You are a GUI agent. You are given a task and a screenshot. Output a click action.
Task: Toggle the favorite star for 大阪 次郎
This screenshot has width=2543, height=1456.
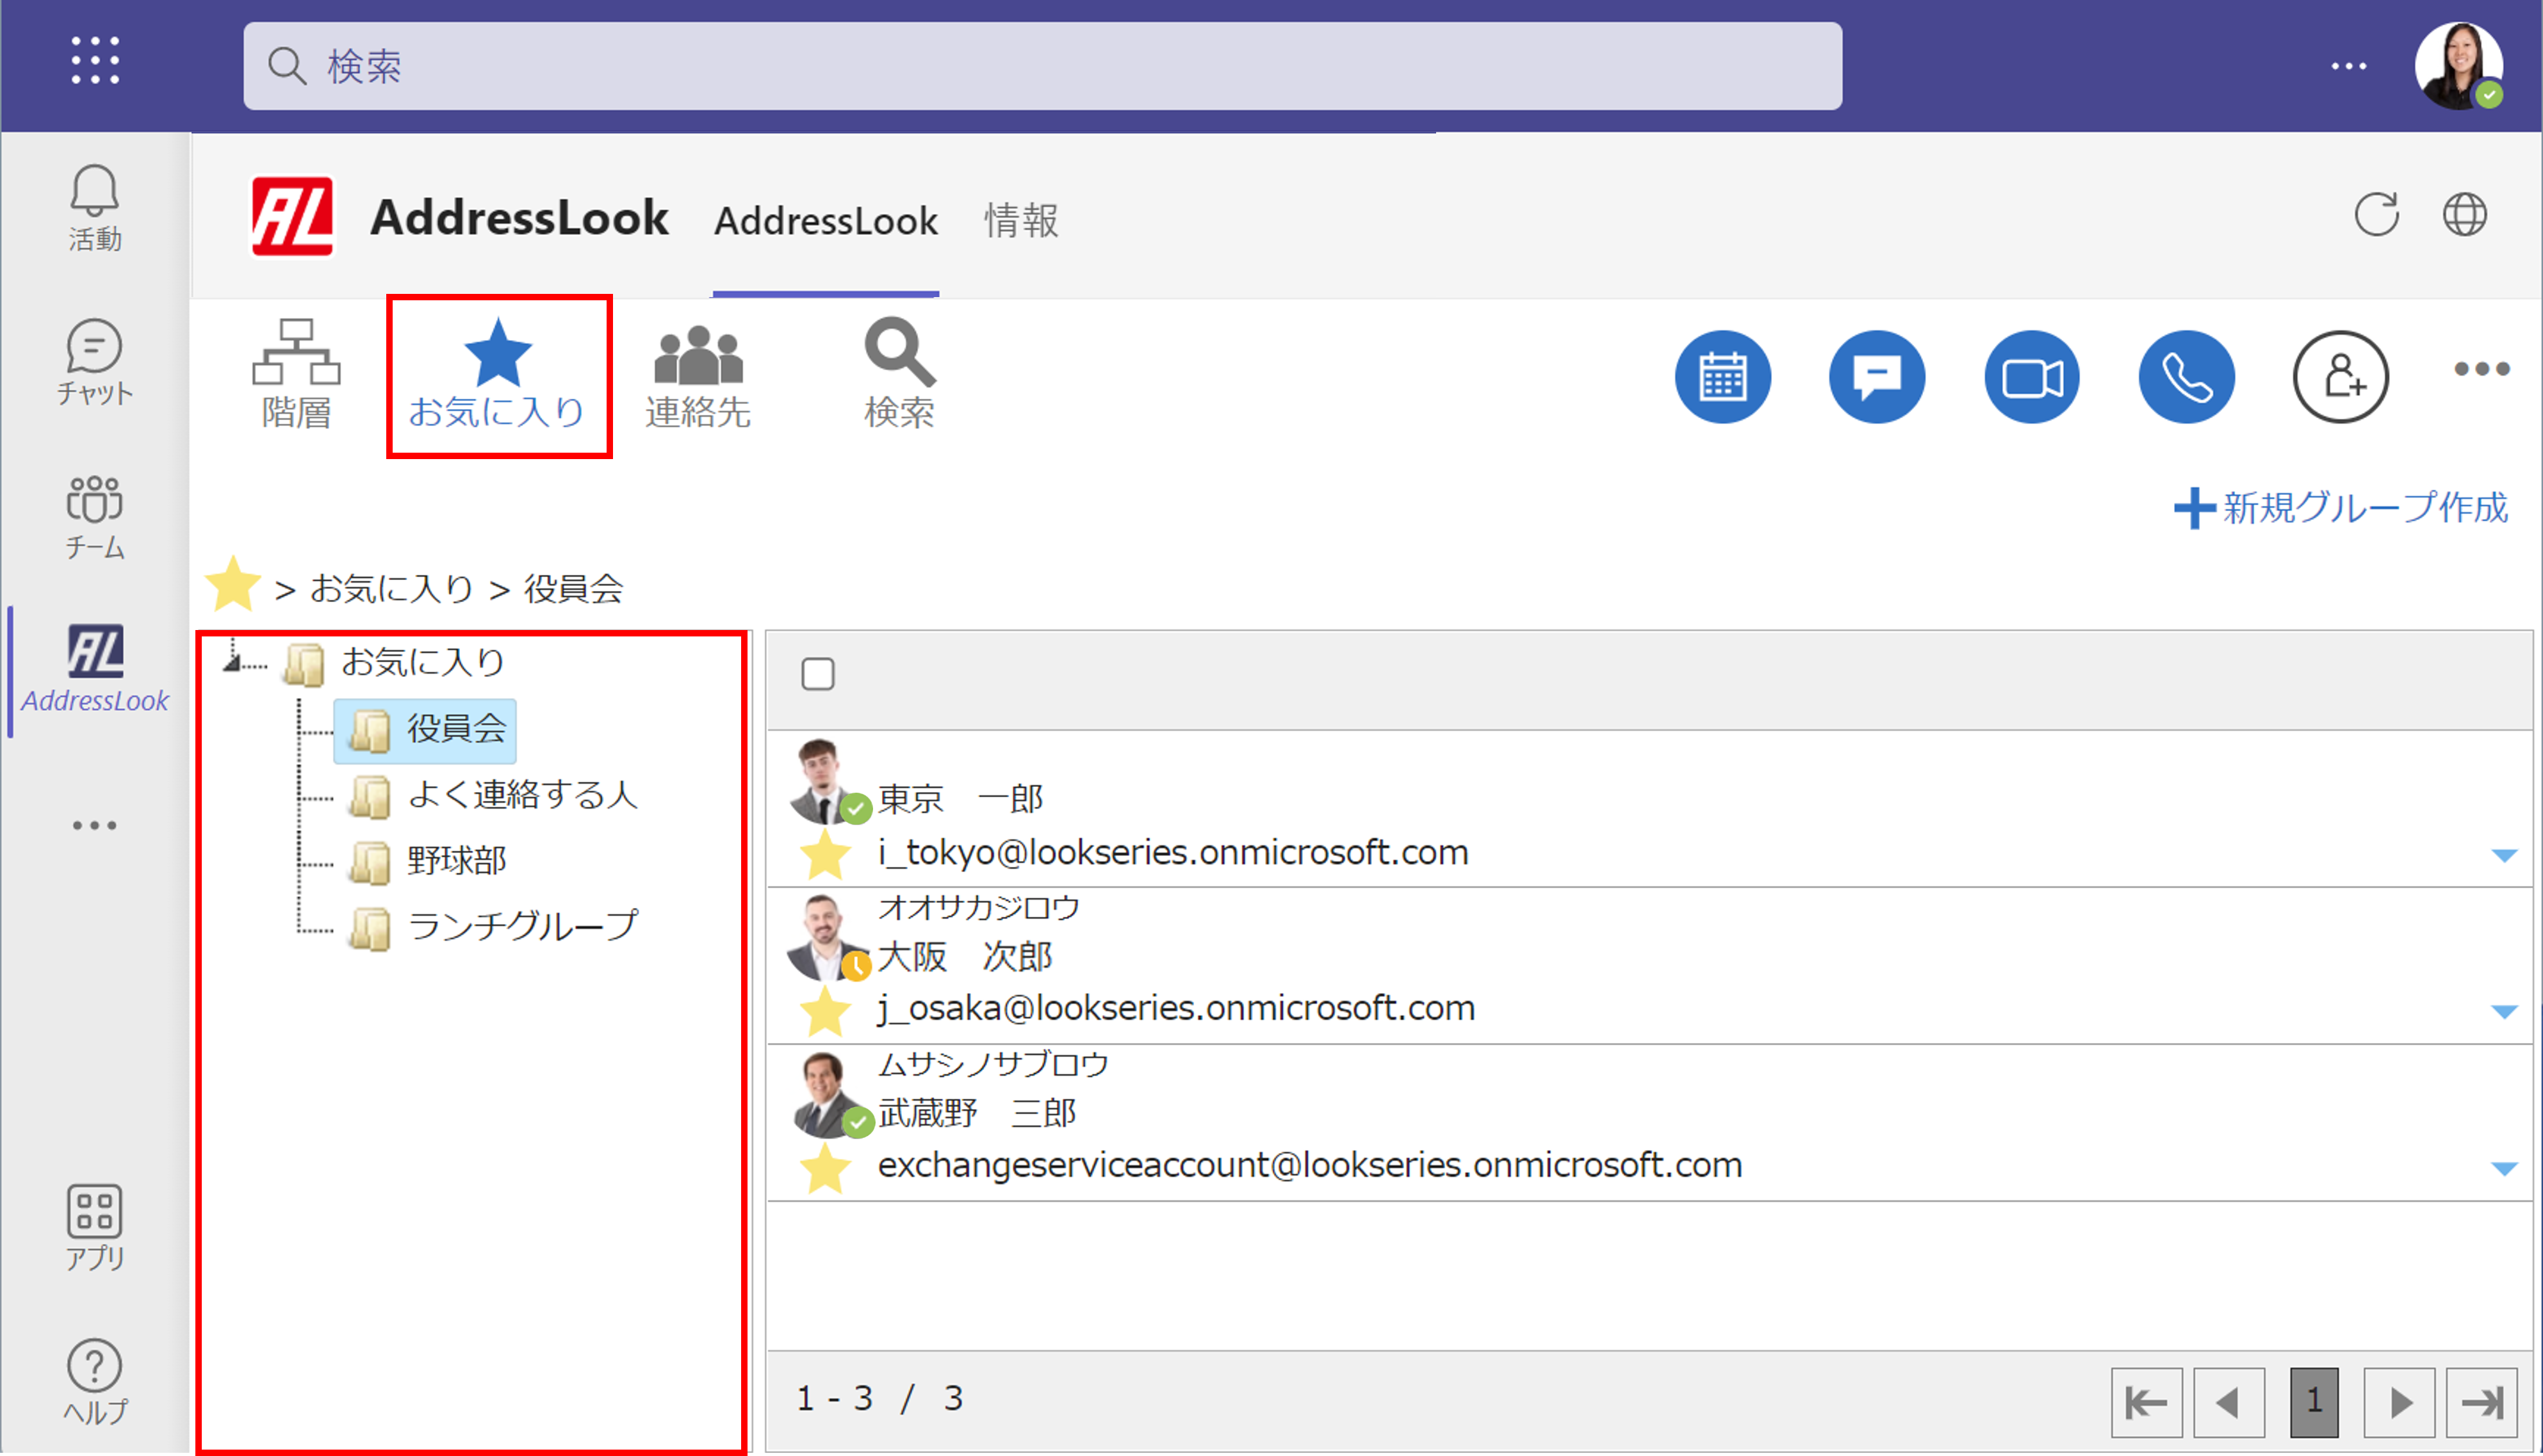point(825,1011)
